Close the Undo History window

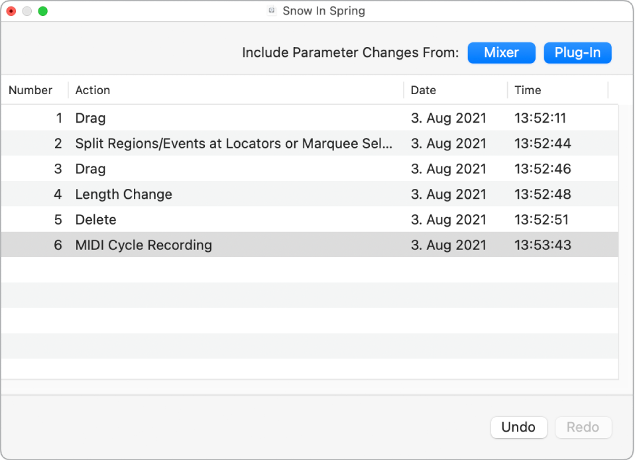tap(11, 11)
